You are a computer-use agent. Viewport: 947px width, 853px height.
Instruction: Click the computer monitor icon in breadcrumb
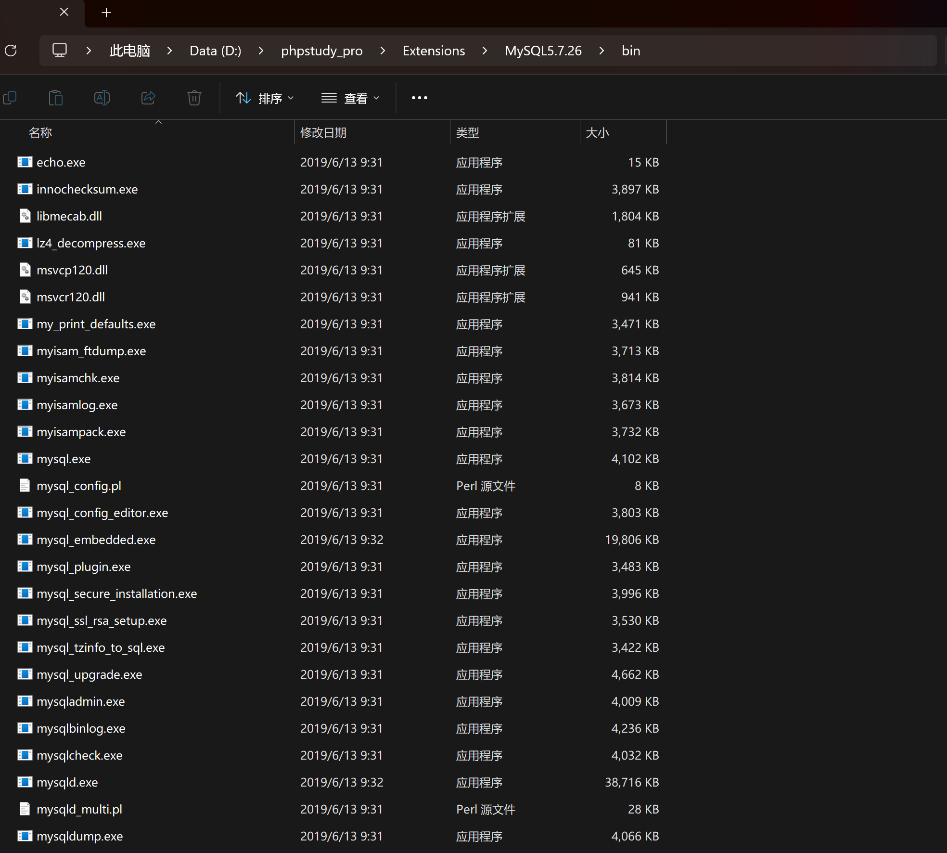(60, 51)
